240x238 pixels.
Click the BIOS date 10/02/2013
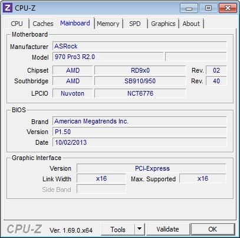pos(140,142)
